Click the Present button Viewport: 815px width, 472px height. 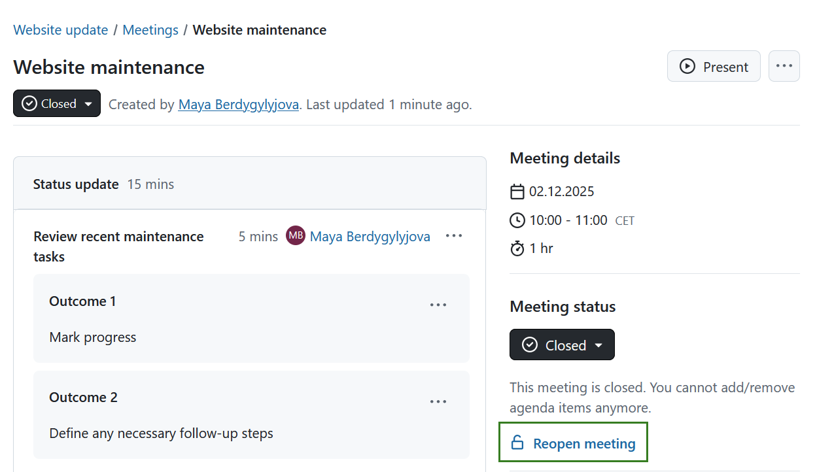714,66
